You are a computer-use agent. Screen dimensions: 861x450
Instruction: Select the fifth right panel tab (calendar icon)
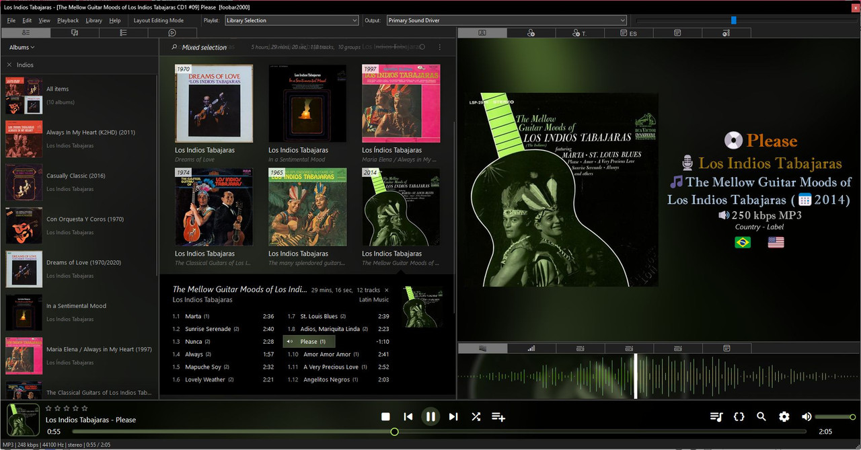click(x=677, y=32)
